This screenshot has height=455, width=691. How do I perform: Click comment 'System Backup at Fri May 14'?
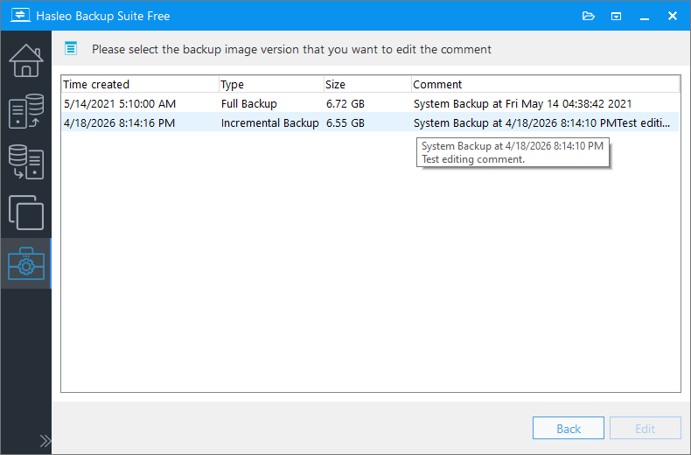tap(522, 103)
